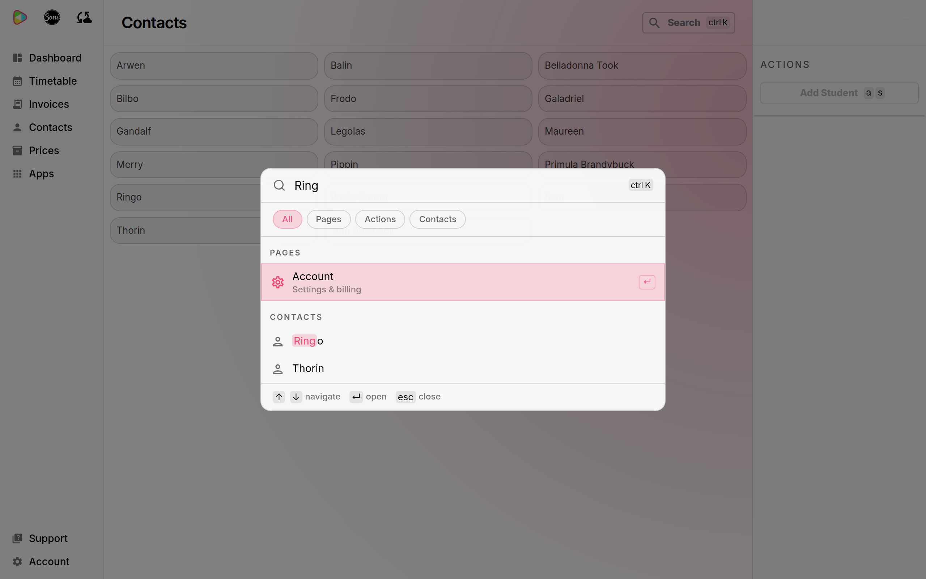This screenshot has height=579, width=926.
Task: Open the Ringo card in the contacts grid
Action: (186, 198)
